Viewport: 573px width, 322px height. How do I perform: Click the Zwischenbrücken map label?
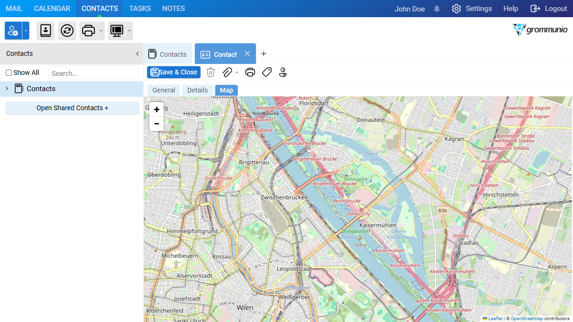284,197
